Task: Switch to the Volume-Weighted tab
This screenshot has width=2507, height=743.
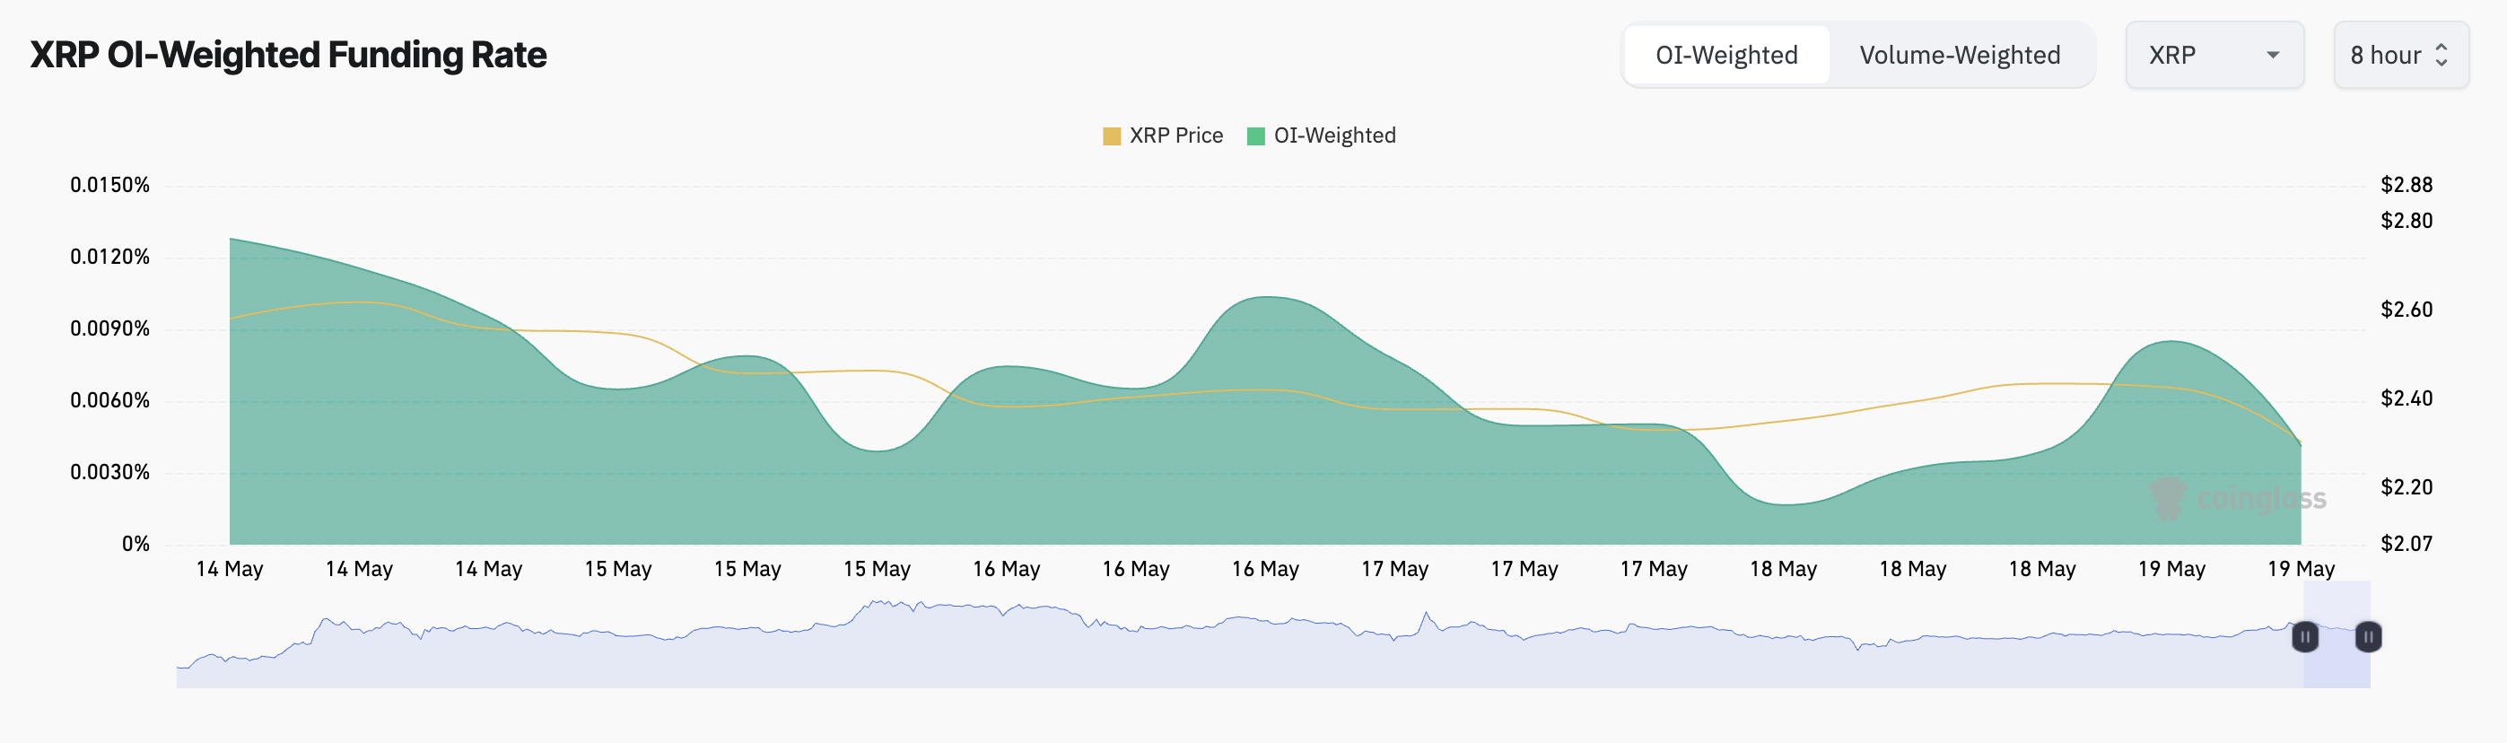Action: click(x=1960, y=55)
